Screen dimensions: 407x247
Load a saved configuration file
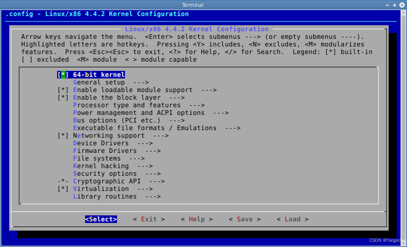(292, 219)
